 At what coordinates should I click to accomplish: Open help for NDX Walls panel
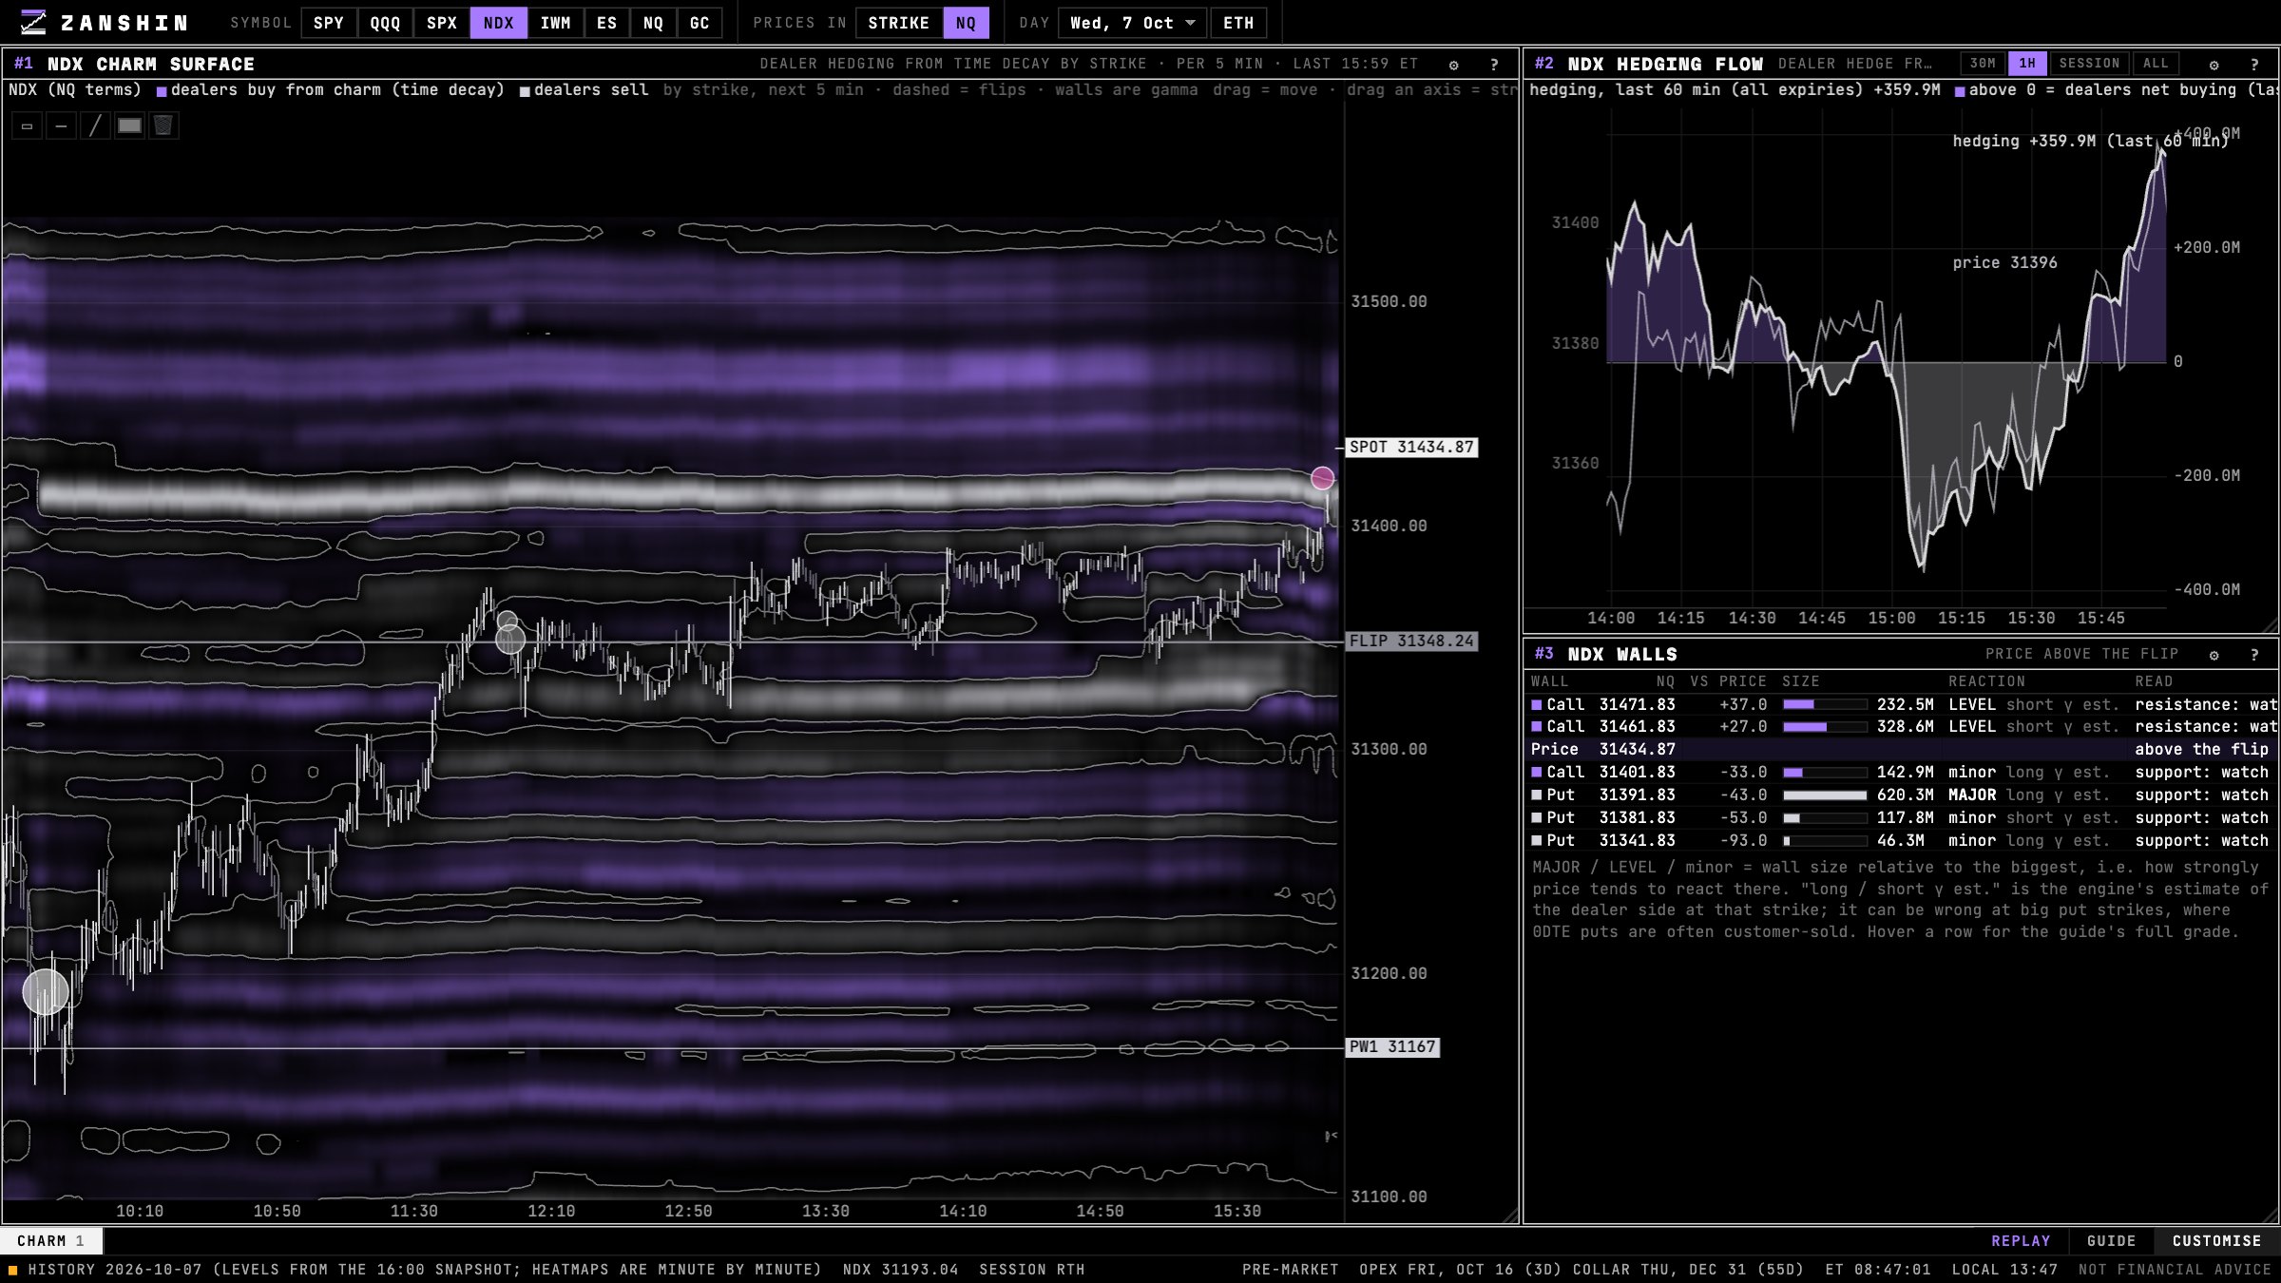tap(2254, 655)
